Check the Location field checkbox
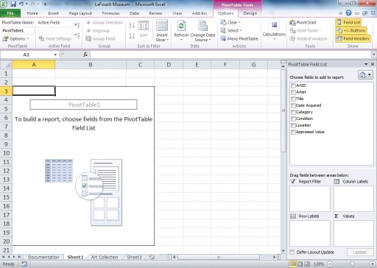Viewport: 377px width, 268px height. [293, 125]
